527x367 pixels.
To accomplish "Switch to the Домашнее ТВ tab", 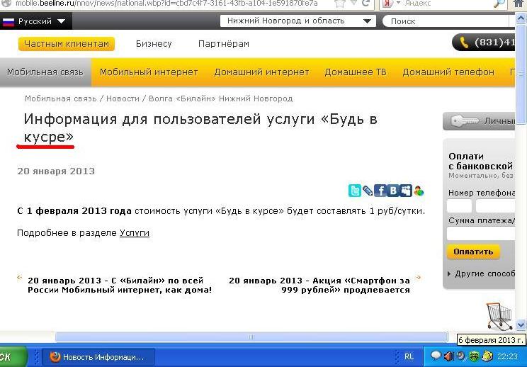I will 356,72.
